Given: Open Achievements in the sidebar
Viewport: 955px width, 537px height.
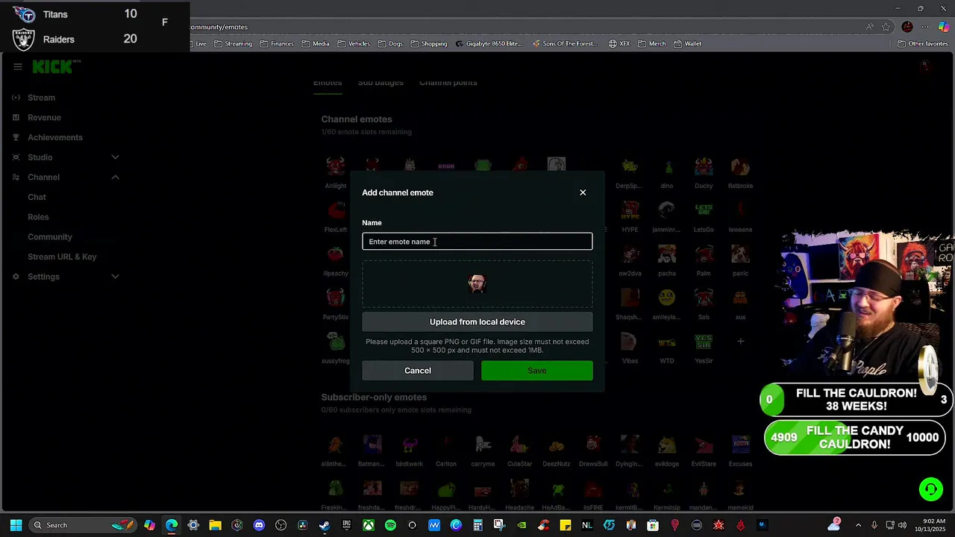Looking at the screenshot, I should click(x=55, y=137).
